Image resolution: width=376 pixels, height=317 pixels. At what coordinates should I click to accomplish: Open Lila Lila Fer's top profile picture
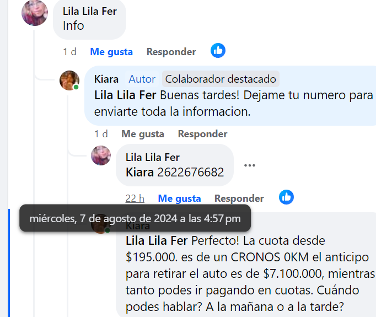point(35,13)
